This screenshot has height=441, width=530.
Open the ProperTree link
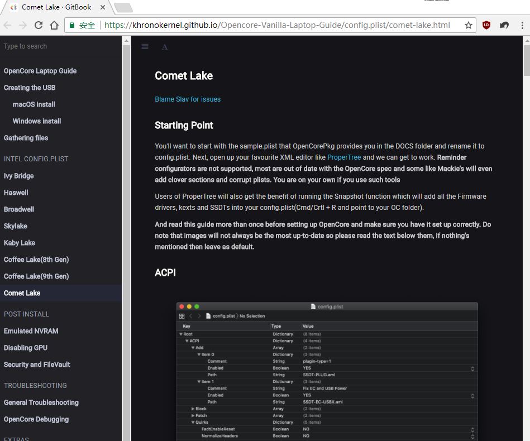[344, 157]
